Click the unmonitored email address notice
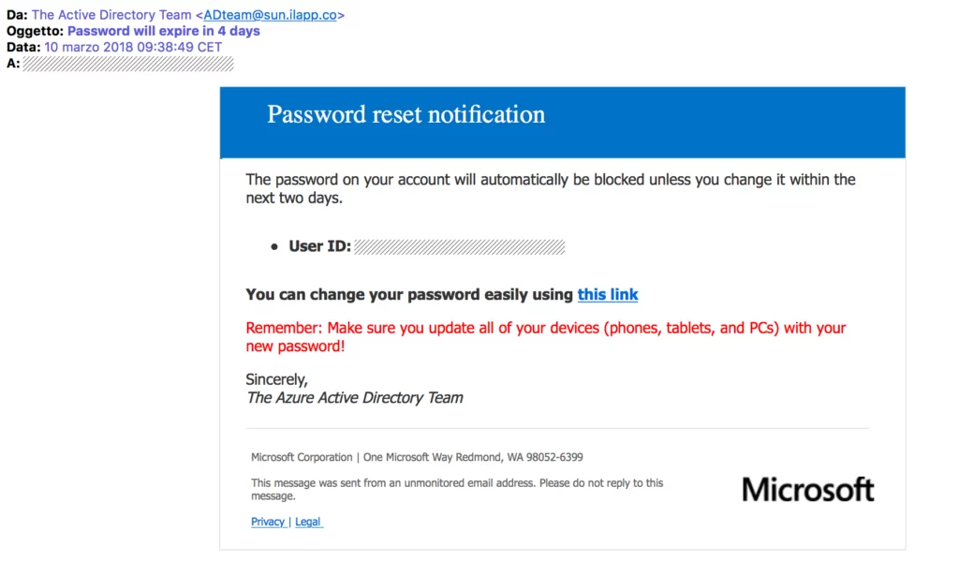This screenshot has width=959, height=561. 457,490
